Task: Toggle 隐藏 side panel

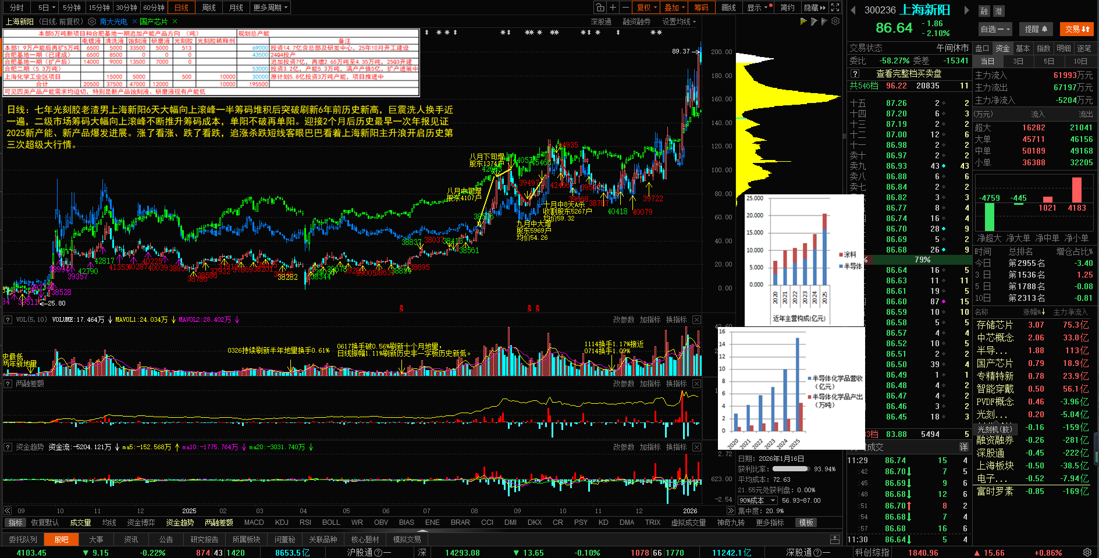Action: (815, 8)
